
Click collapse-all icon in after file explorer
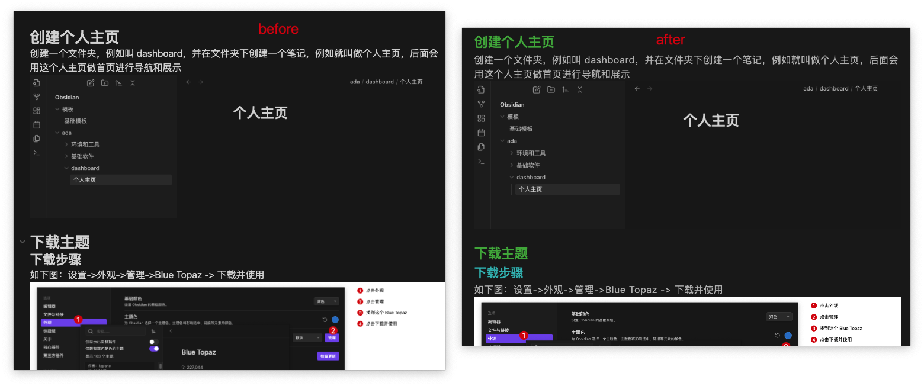(580, 90)
